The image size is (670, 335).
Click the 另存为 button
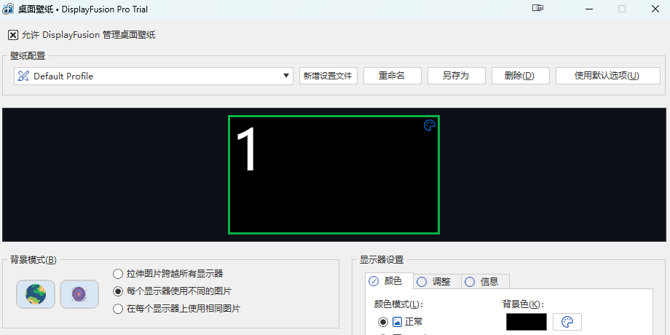click(x=457, y=76)
